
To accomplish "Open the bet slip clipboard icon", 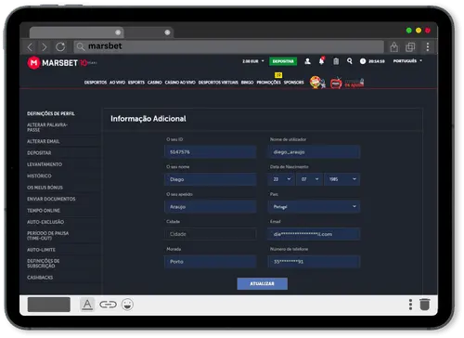I will 336,61.
